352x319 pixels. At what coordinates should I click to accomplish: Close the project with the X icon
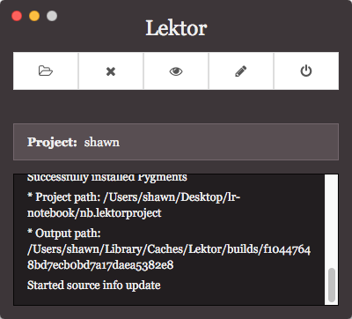coord(111,70)
